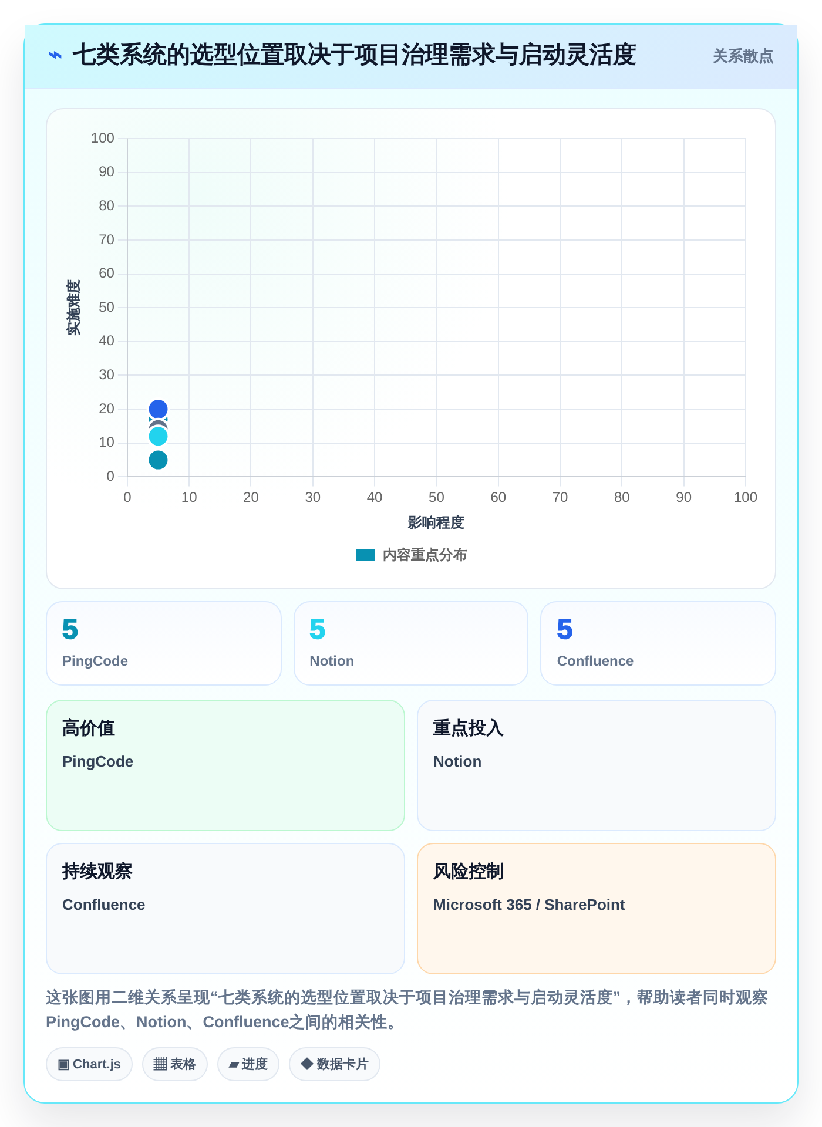
Task: Click the 进度 tag chip
Action: click(x=248, y=1064)
